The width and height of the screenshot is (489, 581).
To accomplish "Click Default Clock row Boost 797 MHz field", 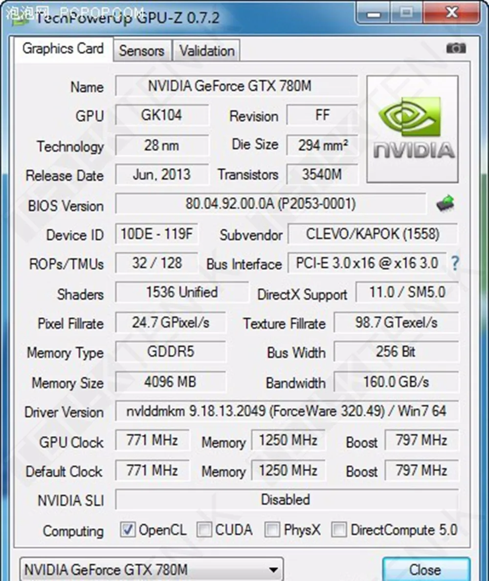I will pos(422,471).
